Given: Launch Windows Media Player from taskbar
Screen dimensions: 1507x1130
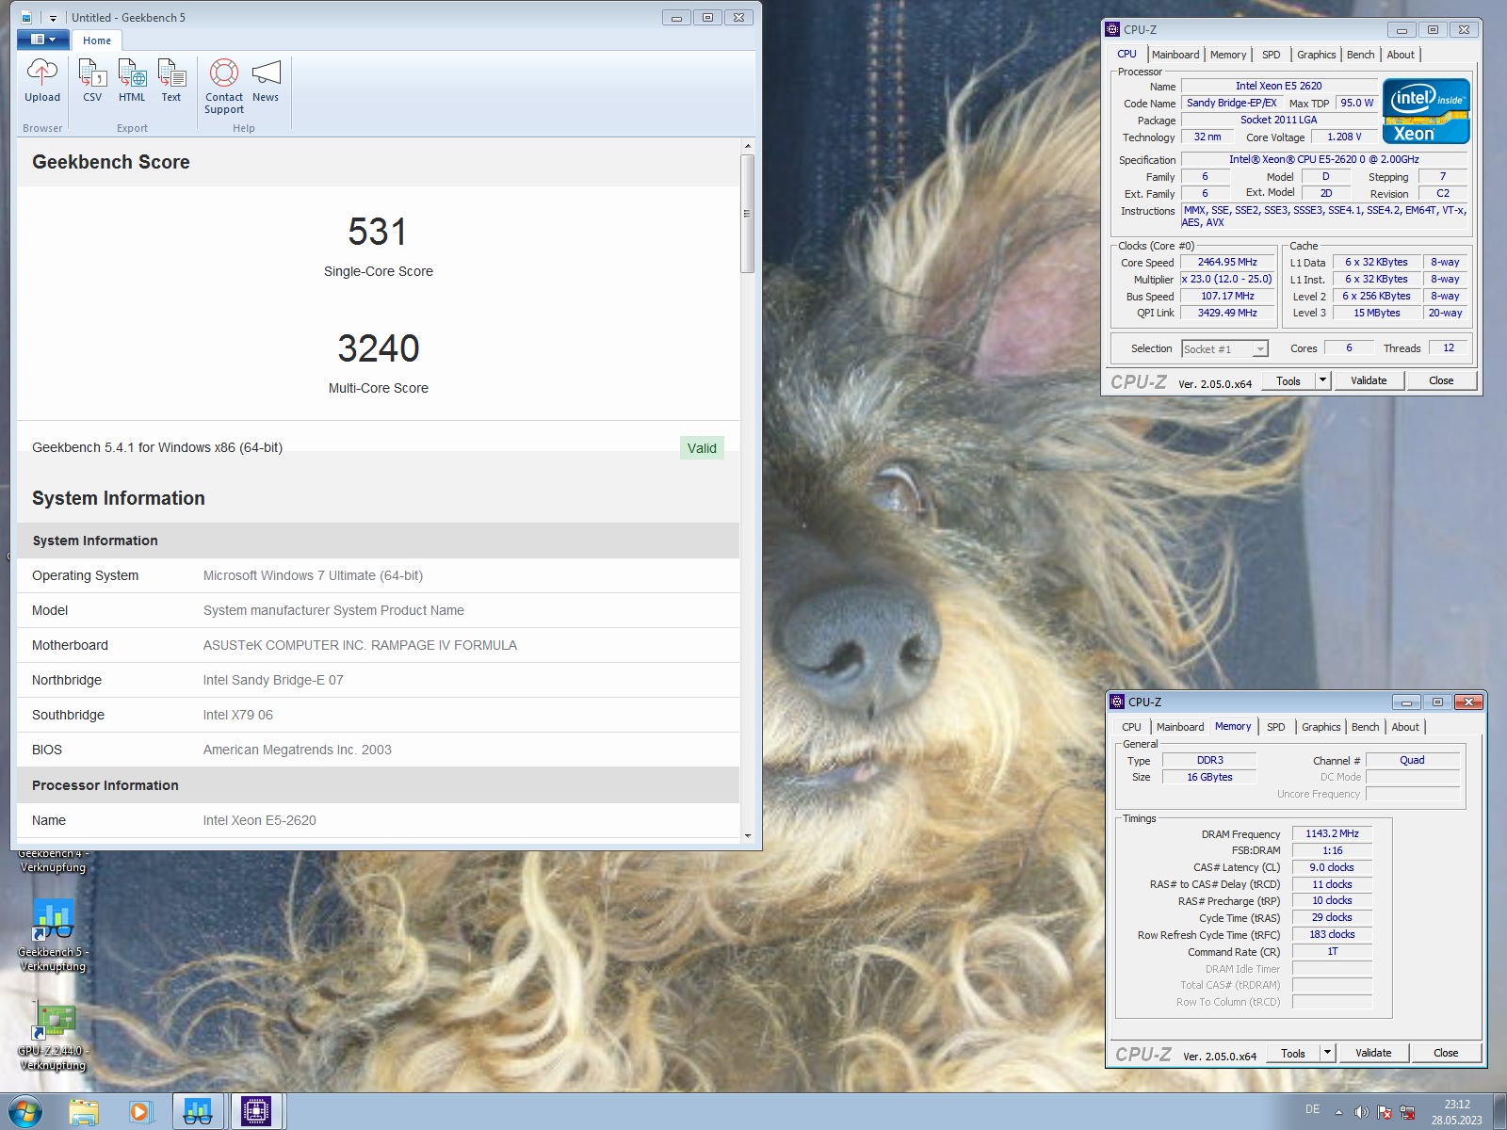Looking at the screenshot, I should [x=140, y=1112].
